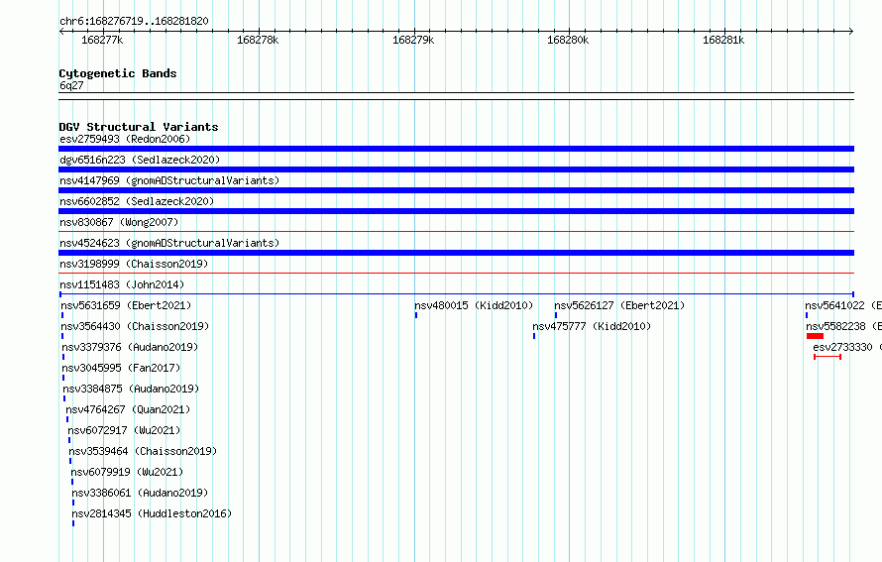The image size is (882, 562).
Task: Click the 168279k ruler mark
Action: (413, 40)
